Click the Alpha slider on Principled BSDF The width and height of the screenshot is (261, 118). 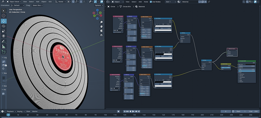click(x=247, y=71)
